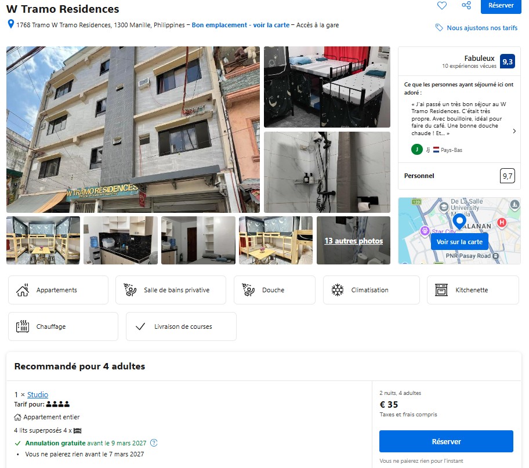Save property with the heart icon
529x468 pixels.
click(x=441, y=5)
